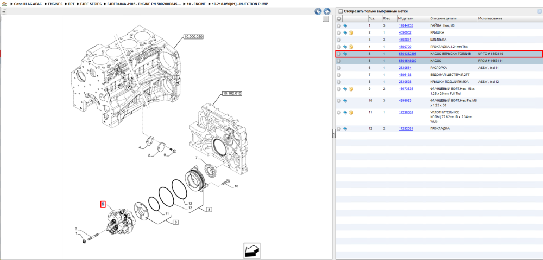The image size is (543, 260).
Task: Add part 17290581 with its plus icon
Action: [339, 113]
